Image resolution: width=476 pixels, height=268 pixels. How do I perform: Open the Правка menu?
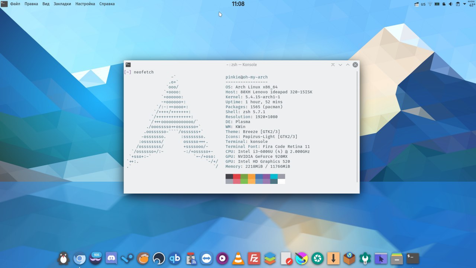[32, 4]
